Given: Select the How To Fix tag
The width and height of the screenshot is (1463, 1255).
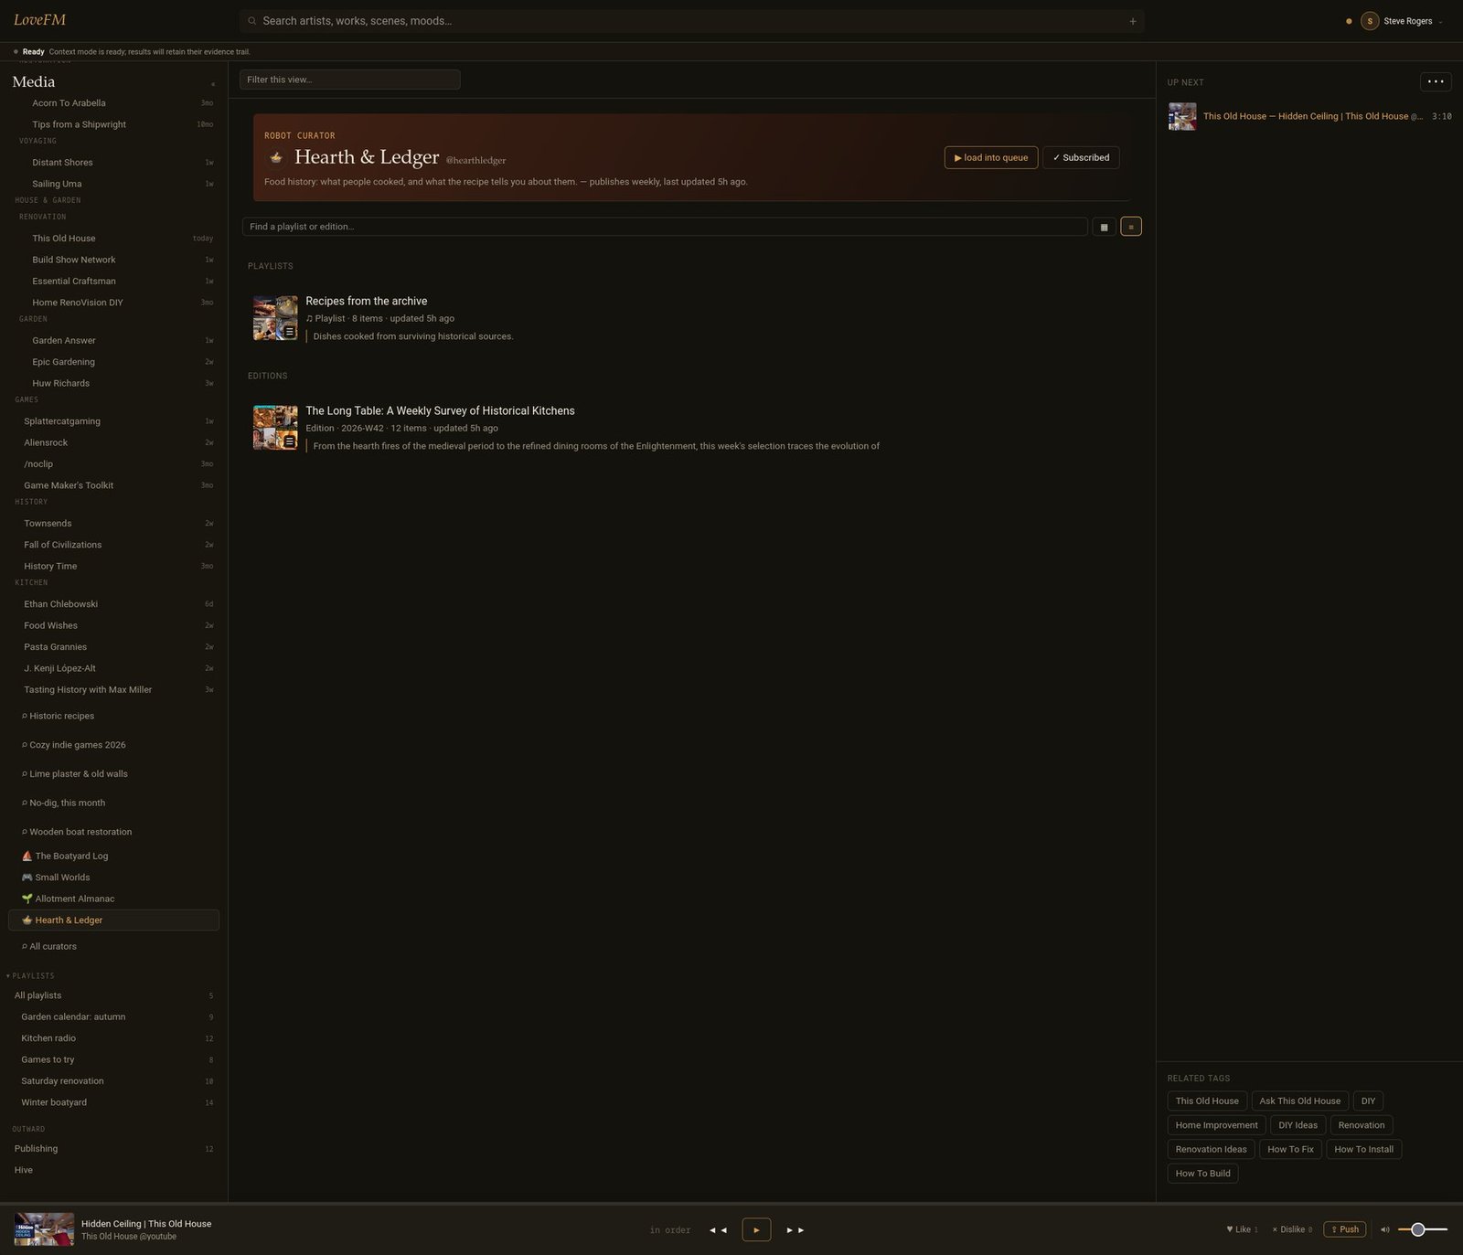Looking at the screenshot, I should click(x=1290, y=1149).
